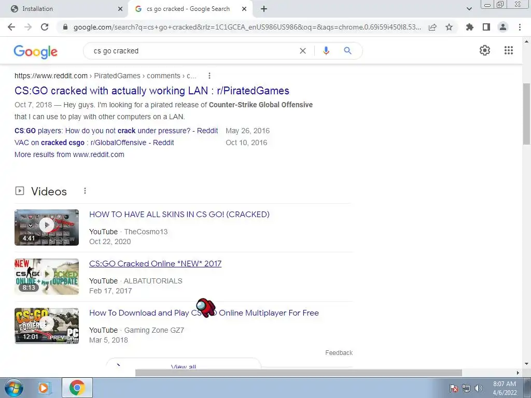Screen dimensions: 531x398
Task: Close the Installation tab
Action: click(120, 9)
